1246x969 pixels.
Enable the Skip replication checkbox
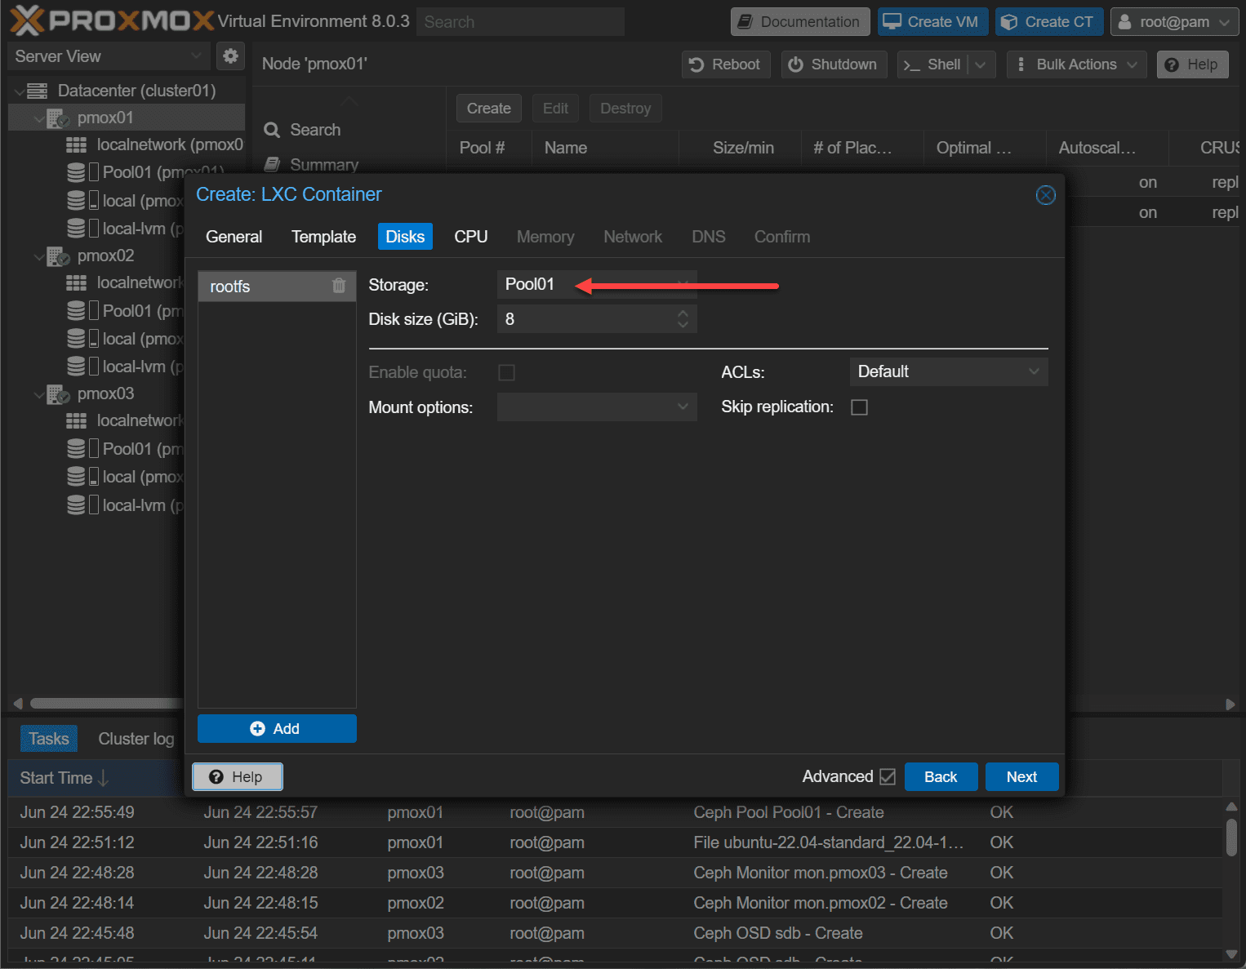(x=859, y=407)
